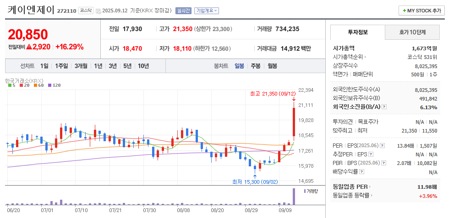Viewport: 454px width, 218px height.
Task: Click the large red 09/12 candlestick
Action: click(x=294, y=122)
